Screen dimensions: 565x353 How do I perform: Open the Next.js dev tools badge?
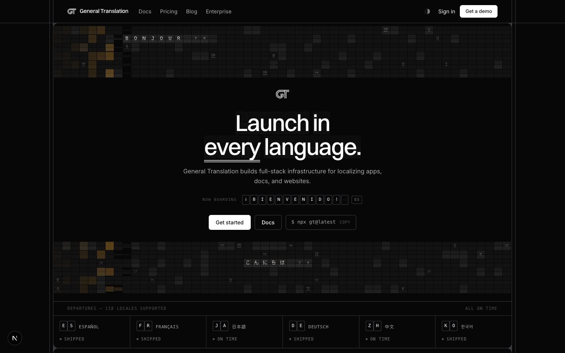click(x=15, y=338)
